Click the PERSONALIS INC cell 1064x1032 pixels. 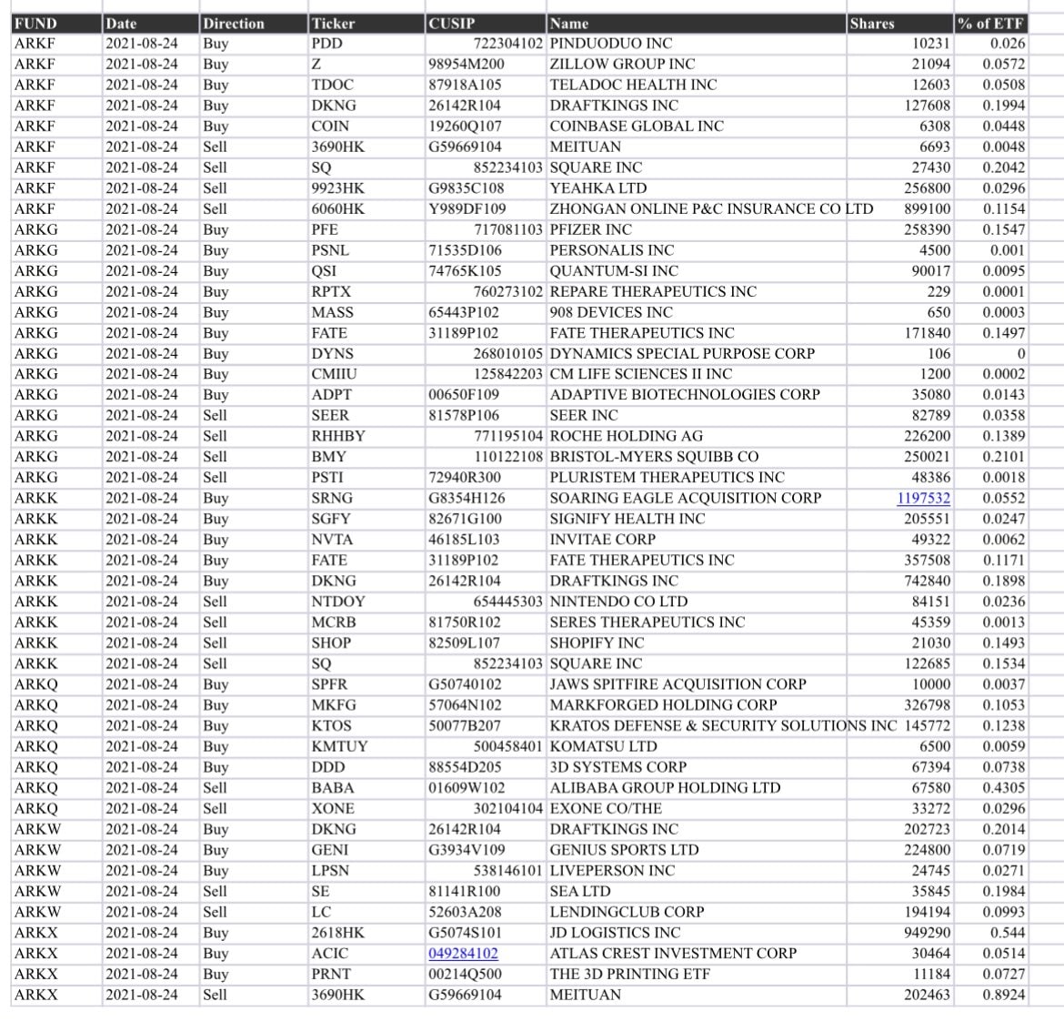[697, 250]
